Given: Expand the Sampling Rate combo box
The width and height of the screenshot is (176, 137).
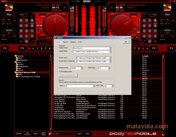Looking at the screenshot, I should [82, 68].
